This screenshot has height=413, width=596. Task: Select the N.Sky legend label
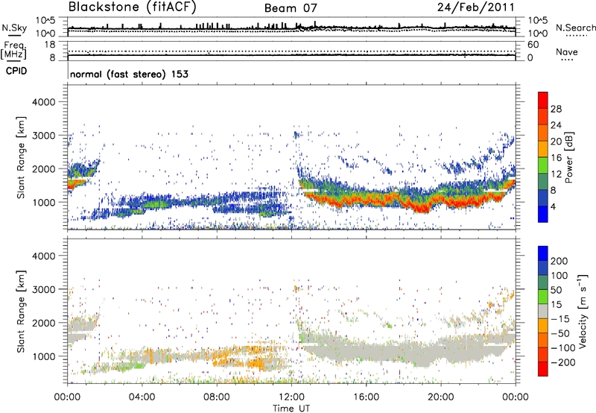pyautogui.click(x=14, y=28)
